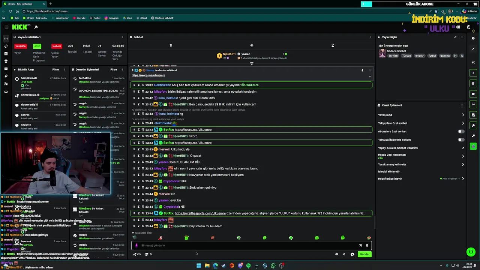Open the hamburger menu beside Kick logo
The height and width of the screenshot is (270, 480).
click(x=7, y=27)
